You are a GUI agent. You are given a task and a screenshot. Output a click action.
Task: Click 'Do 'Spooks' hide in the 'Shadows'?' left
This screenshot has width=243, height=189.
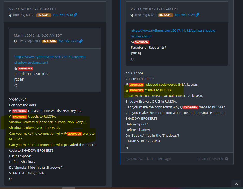click(36, 167)
